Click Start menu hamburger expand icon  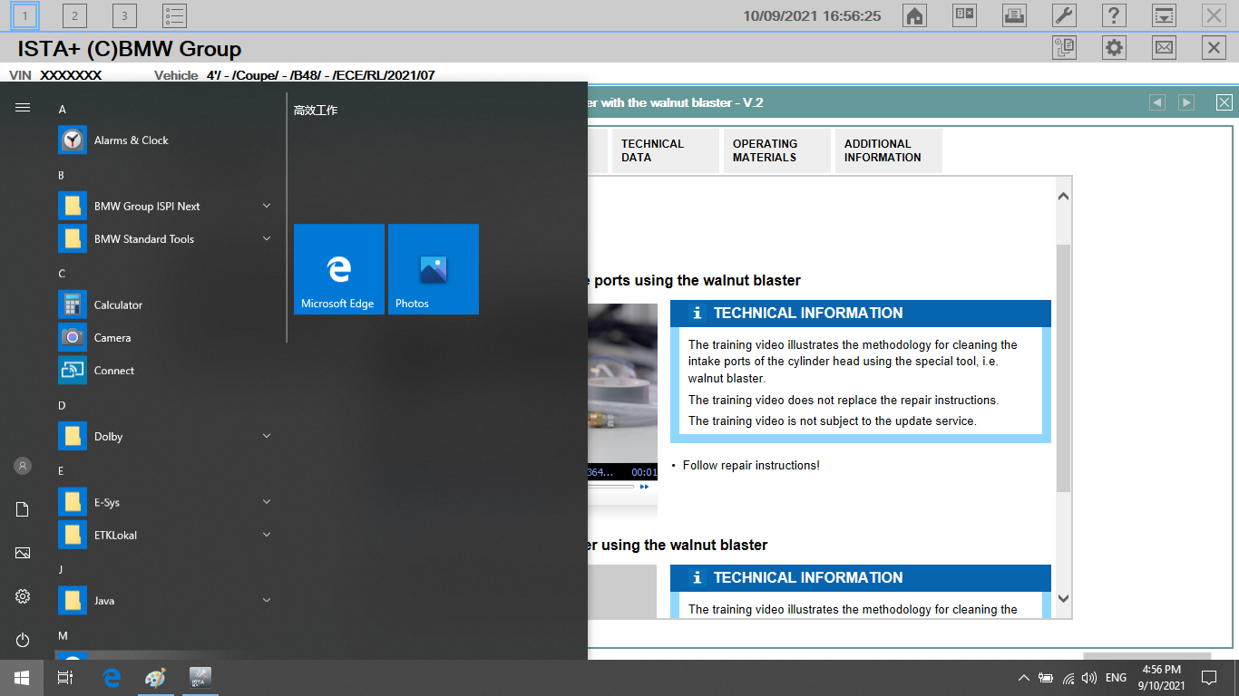tap(23, 107)
